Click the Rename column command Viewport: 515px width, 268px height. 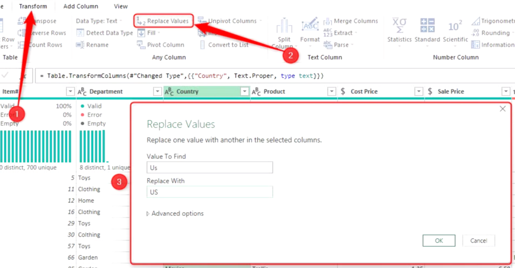(x=93, y=45)
